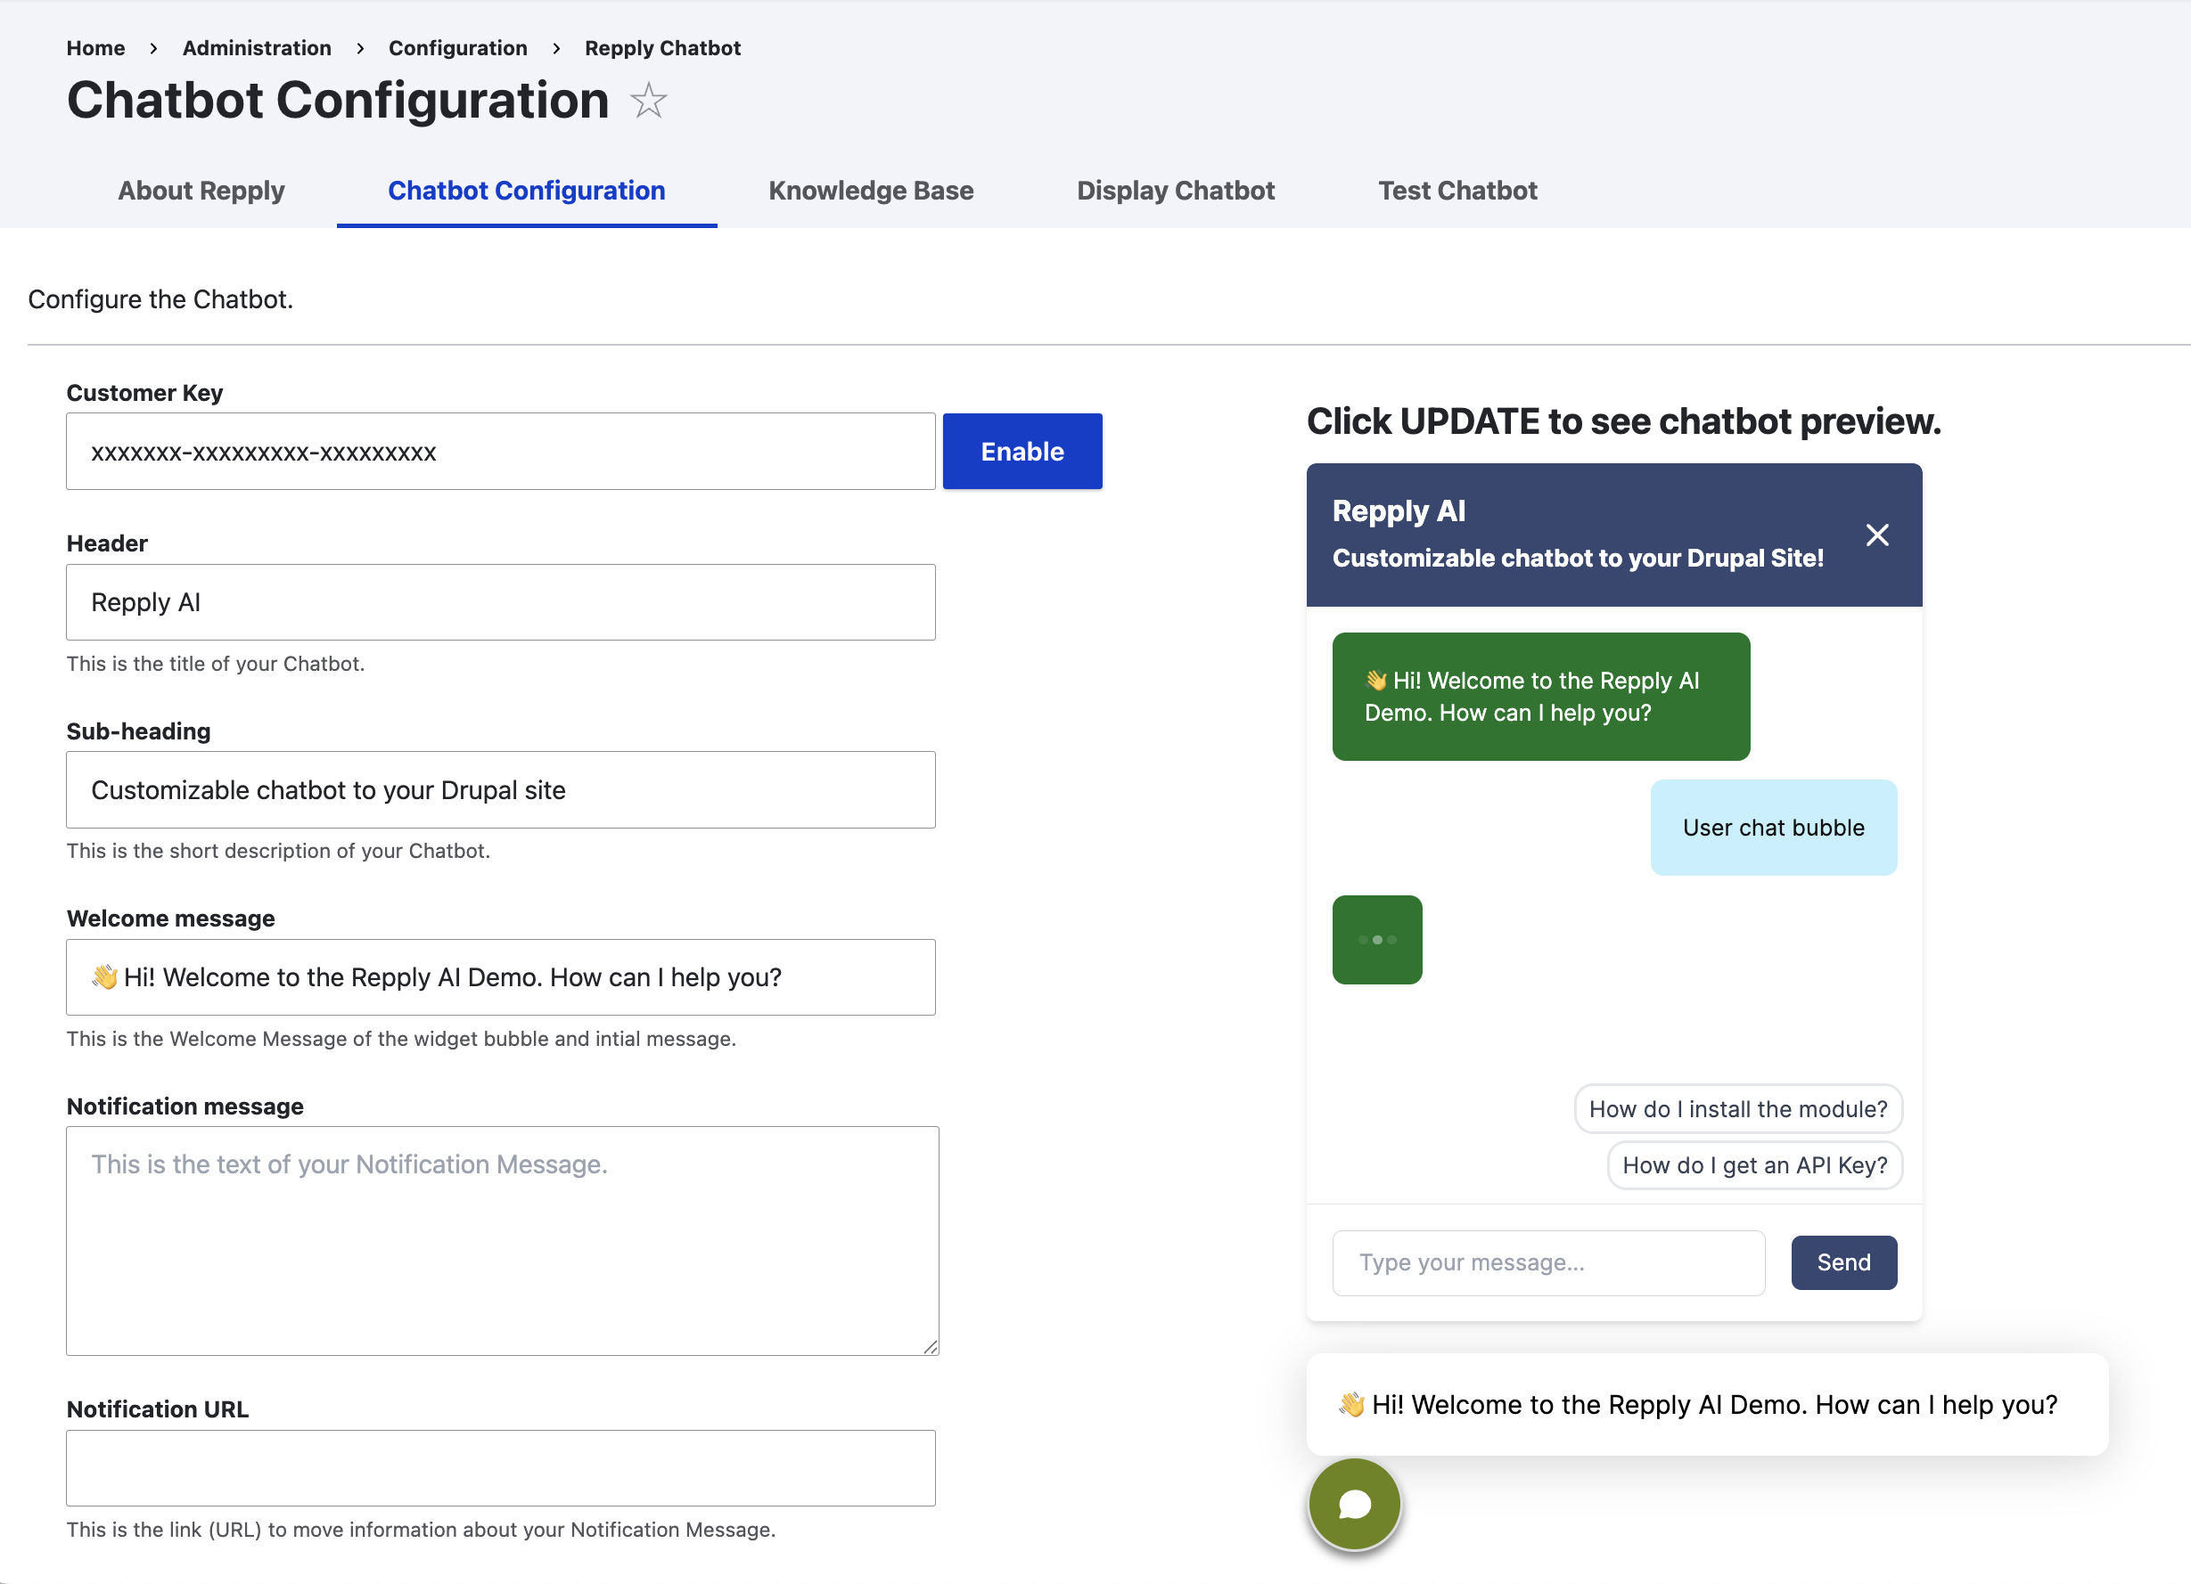Bookmark the page via the star icon
Image resolution: width=2191 pixels, height=1584 pixels.
[647, 101]
